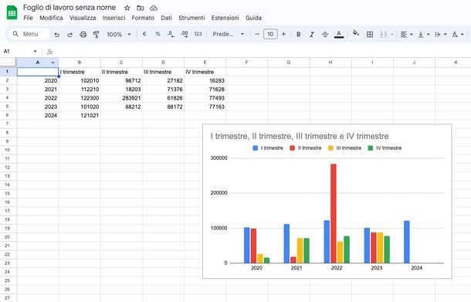Viewport: 471px width, 302px height.
Task: Activate the paint format roller icon
Action: coord(96,35)
